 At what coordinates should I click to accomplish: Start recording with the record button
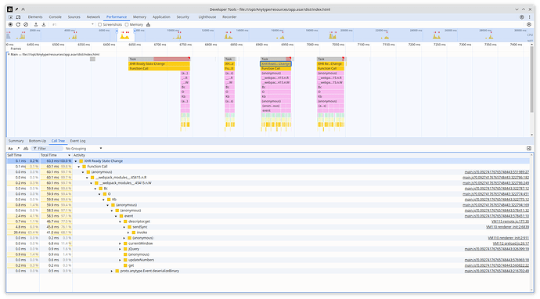10,24
